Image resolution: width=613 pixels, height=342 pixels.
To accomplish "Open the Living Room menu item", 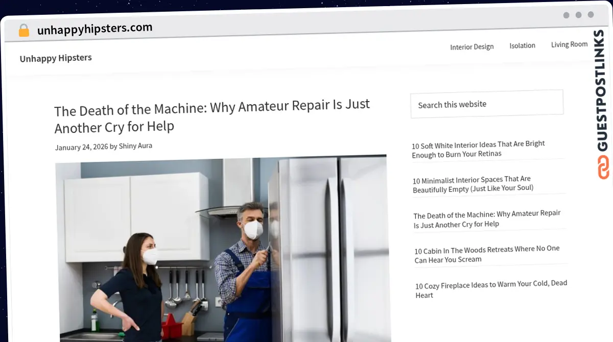I will [x=569, y=44].
